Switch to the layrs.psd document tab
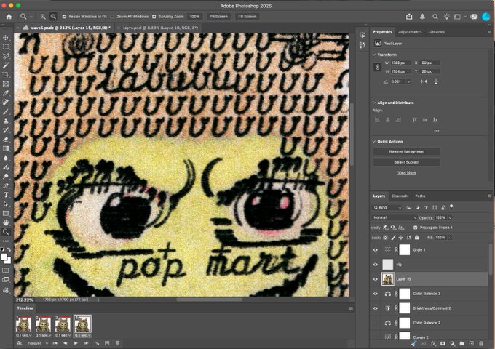Screen dimensions: 495x349 point(160,28)
